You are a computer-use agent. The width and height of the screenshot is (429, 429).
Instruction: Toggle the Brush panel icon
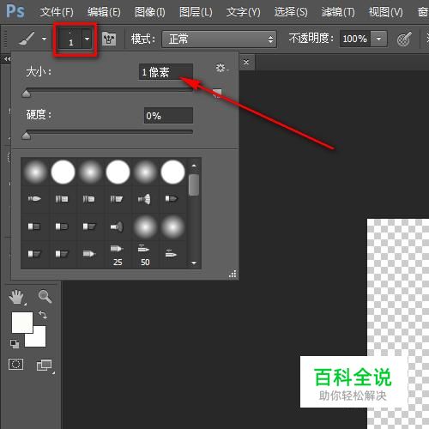(109, 39)
